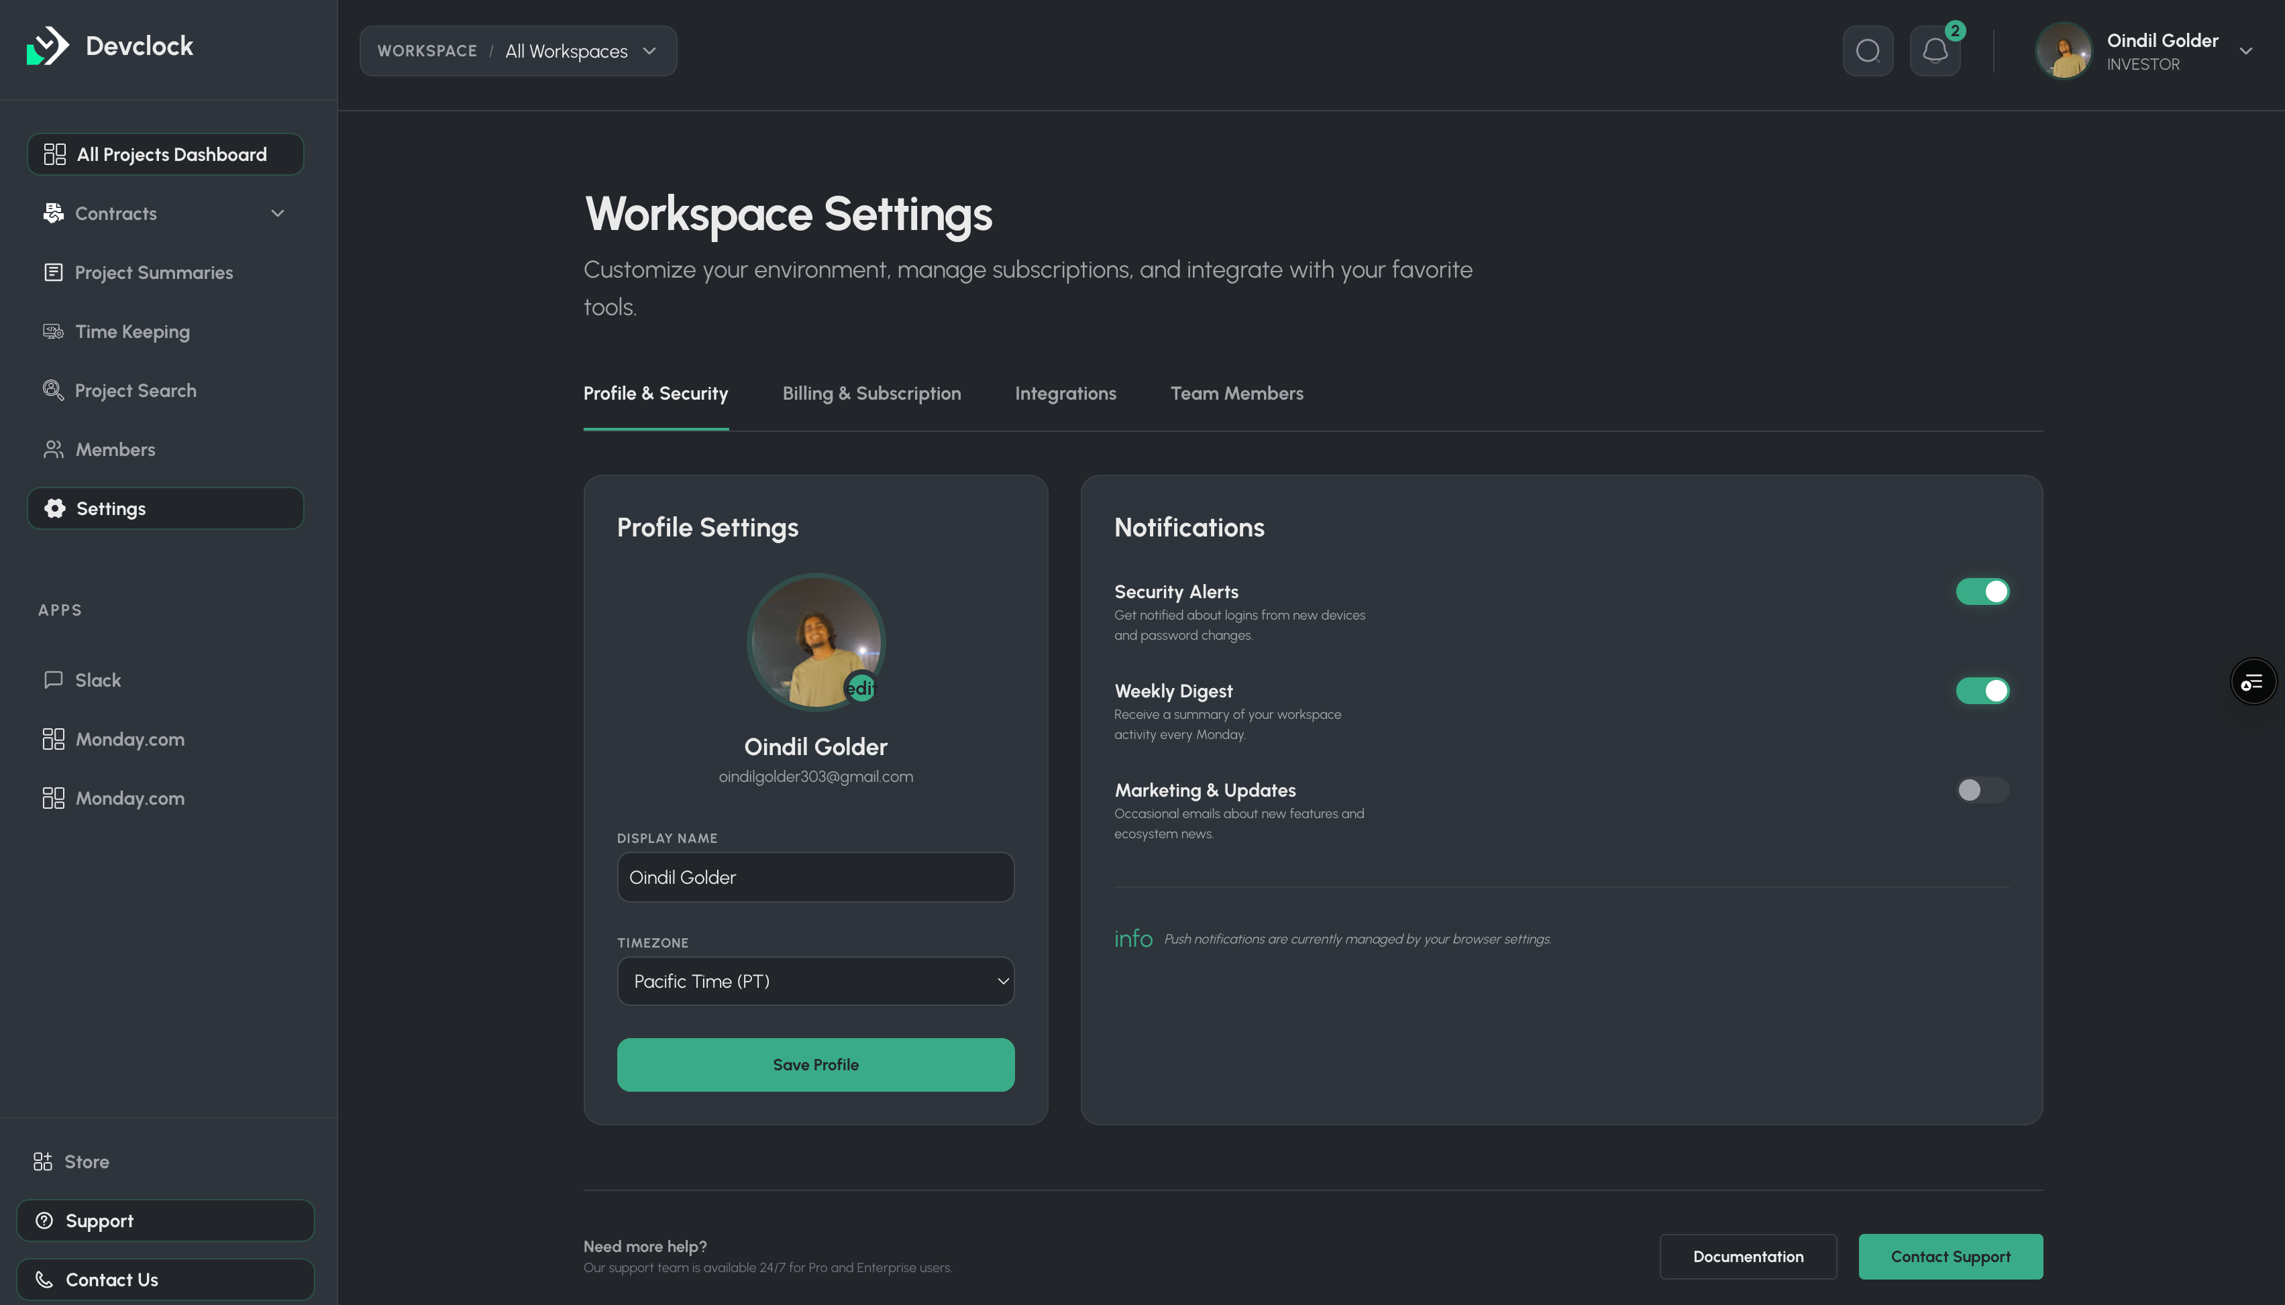
Task: Click the Slack chat icon
Action: tap(54, 679)
